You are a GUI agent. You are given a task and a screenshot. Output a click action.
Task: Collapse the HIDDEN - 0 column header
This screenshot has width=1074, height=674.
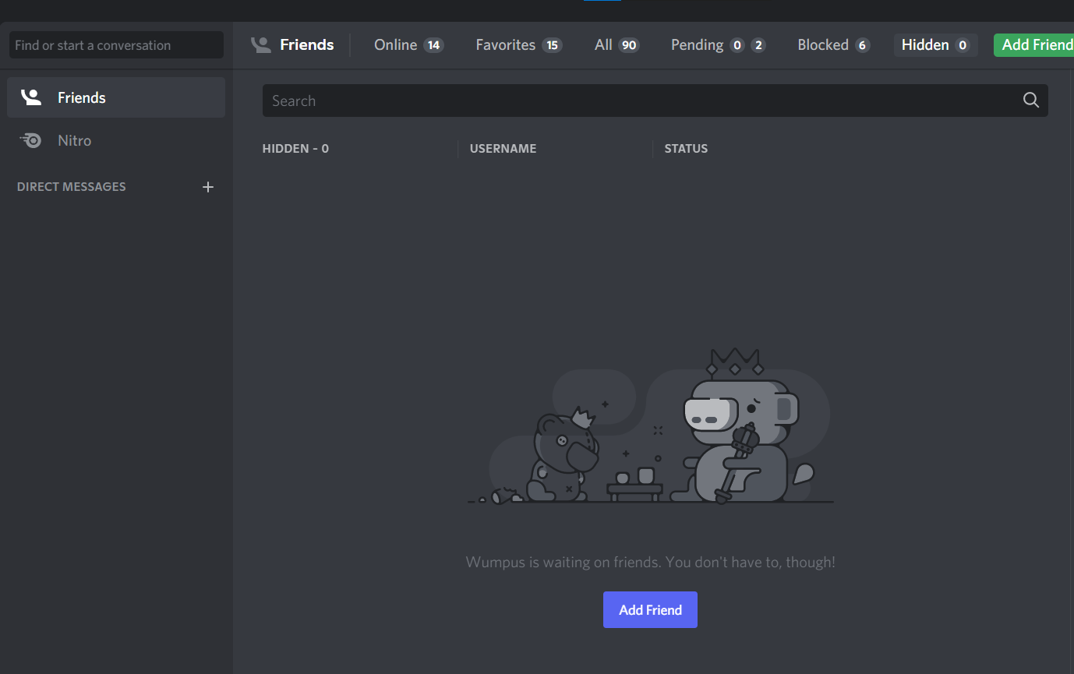pos(295,148)
